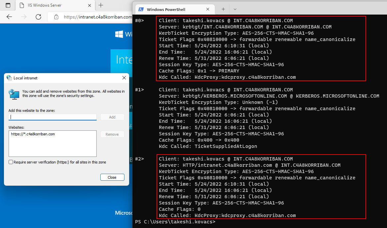Open the Edge tab actions menu icon
This screenshot has width=387, height=228.
coord(8,5)
